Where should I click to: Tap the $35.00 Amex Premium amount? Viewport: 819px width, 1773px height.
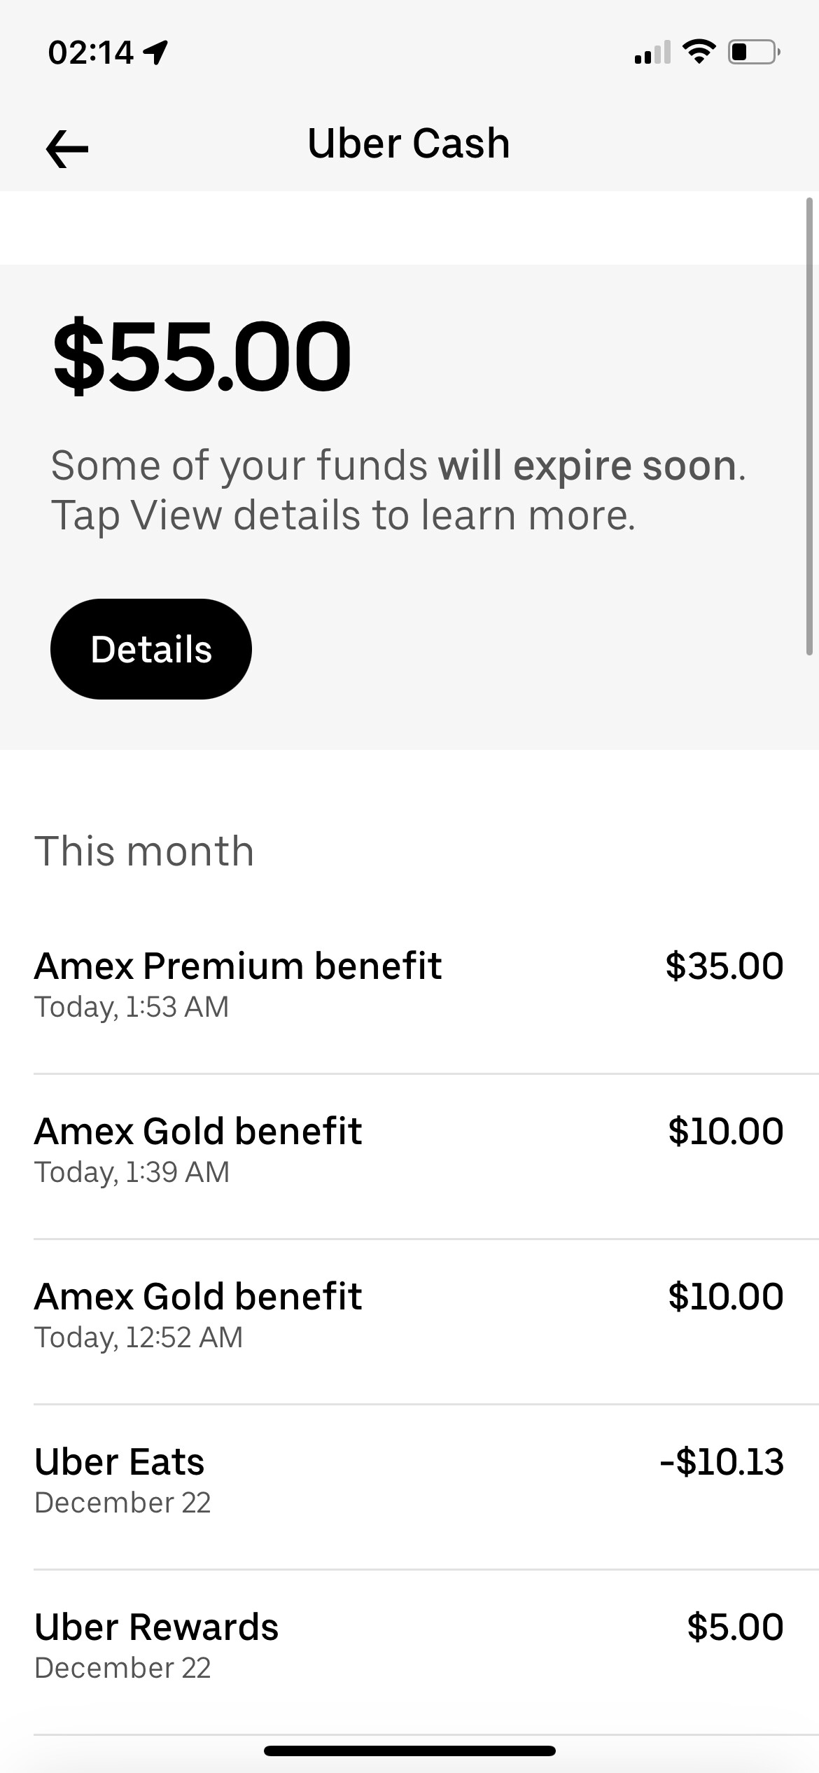(724, 966)
